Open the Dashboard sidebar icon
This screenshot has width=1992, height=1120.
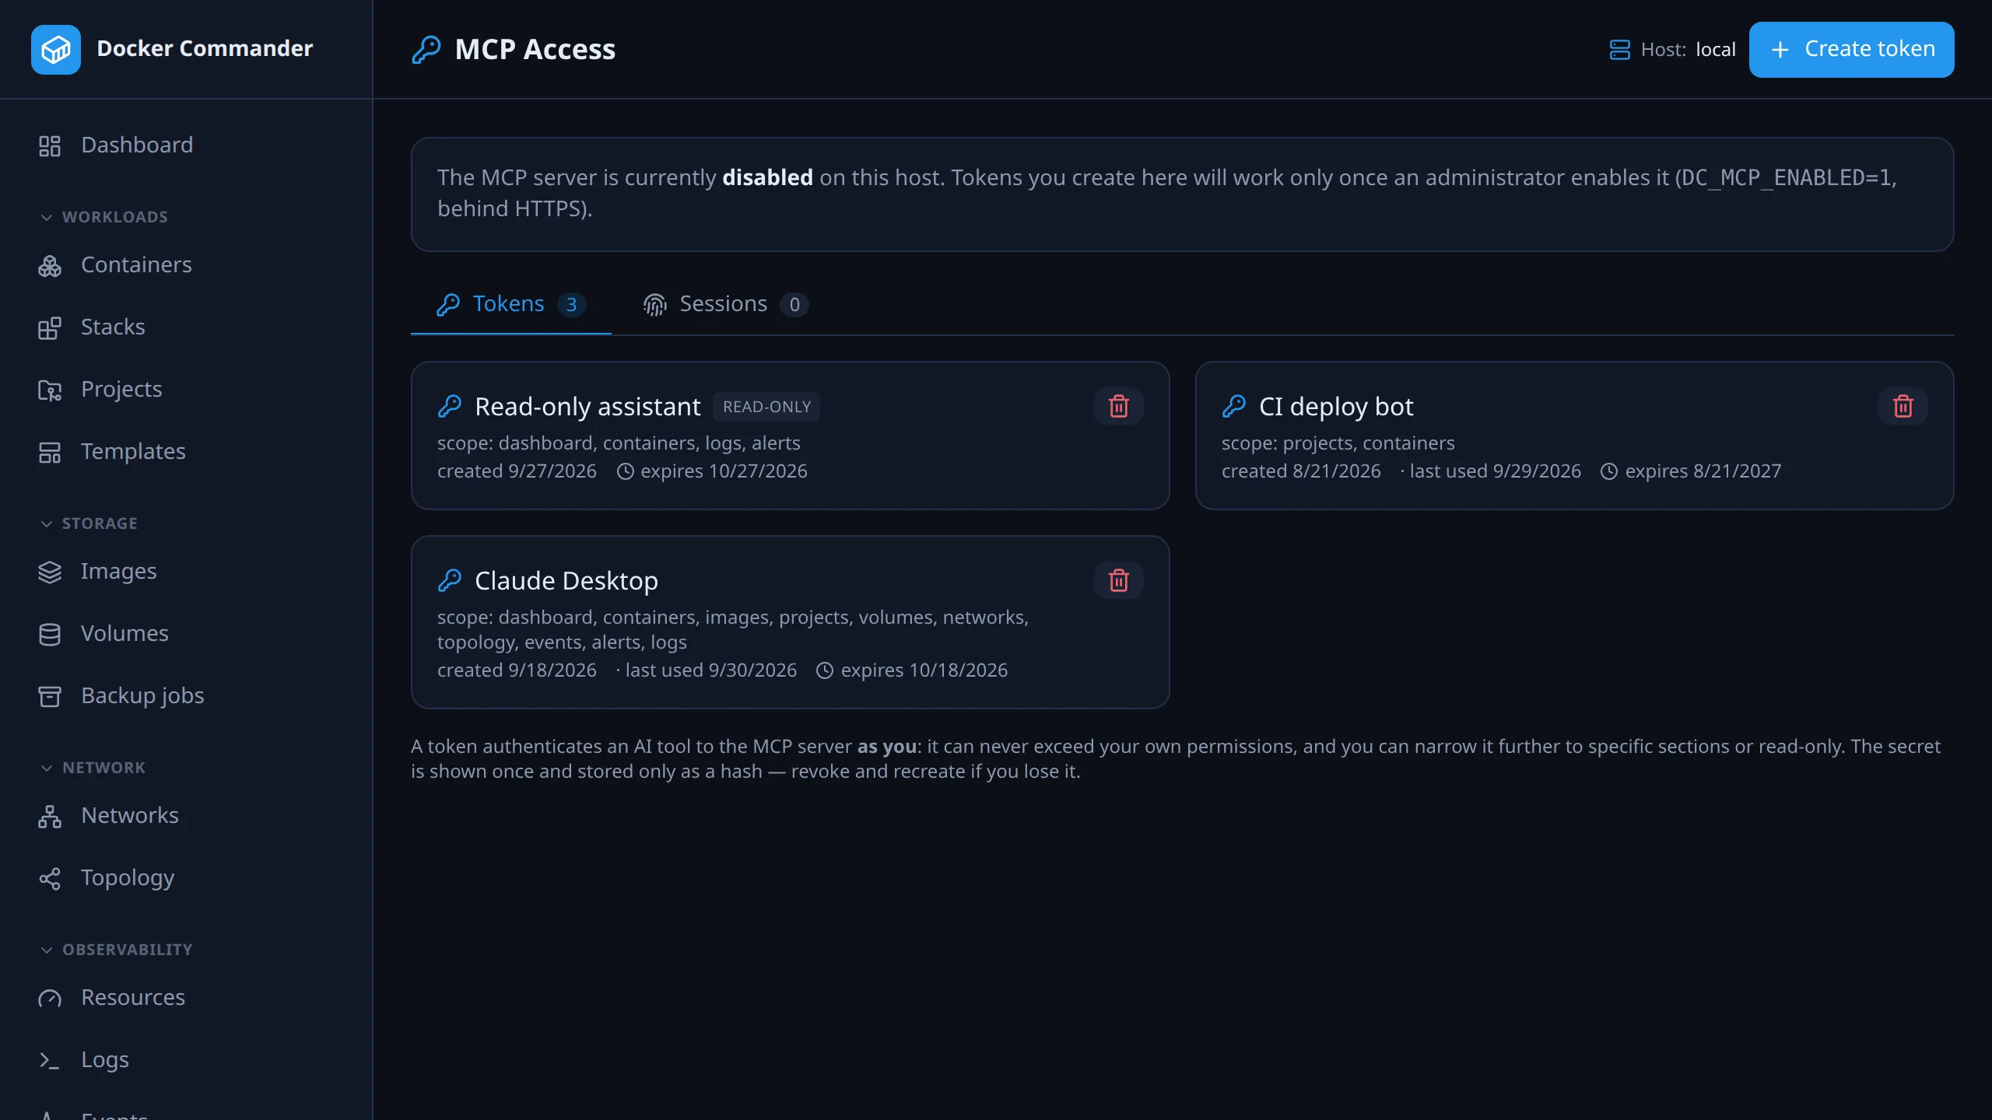[50, 145]
